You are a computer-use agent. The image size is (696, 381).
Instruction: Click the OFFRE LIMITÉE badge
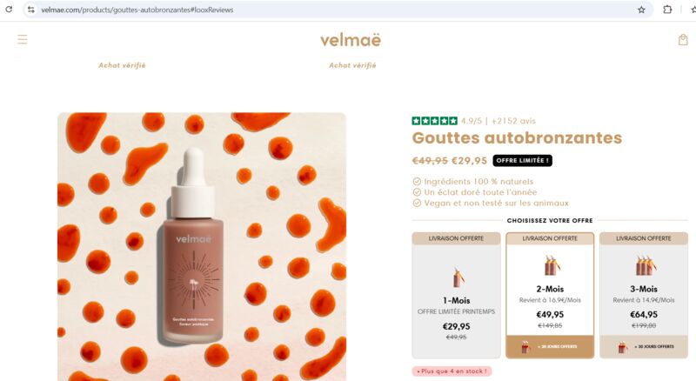pos(523,160)
